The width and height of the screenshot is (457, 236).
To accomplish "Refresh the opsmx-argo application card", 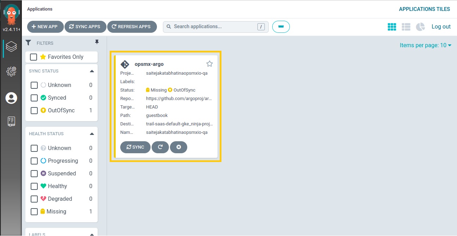I will point(160,147).
